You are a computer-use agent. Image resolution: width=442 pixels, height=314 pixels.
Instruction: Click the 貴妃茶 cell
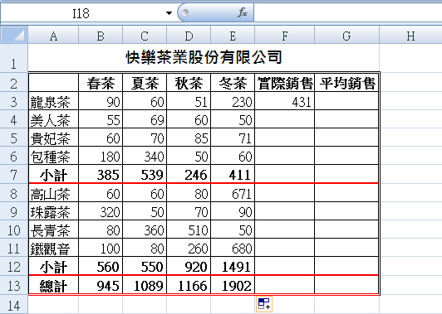[x=53, y=138]
